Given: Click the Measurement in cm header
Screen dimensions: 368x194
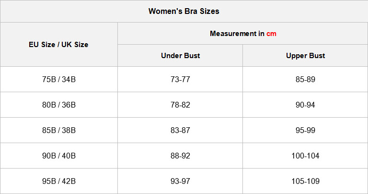Looking at the screenshot, I should [243, 34].
